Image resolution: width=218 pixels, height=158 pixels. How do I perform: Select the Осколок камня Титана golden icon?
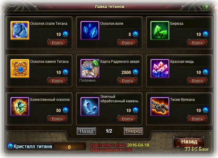pyautogui.click(x=20, y=68)
